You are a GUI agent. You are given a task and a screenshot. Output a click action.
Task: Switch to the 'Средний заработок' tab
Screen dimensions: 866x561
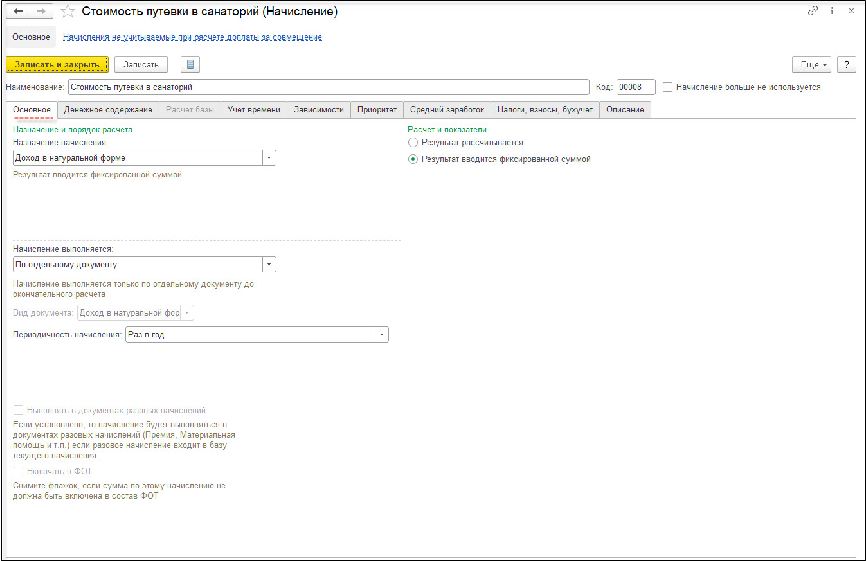click(x=447, y=109)
